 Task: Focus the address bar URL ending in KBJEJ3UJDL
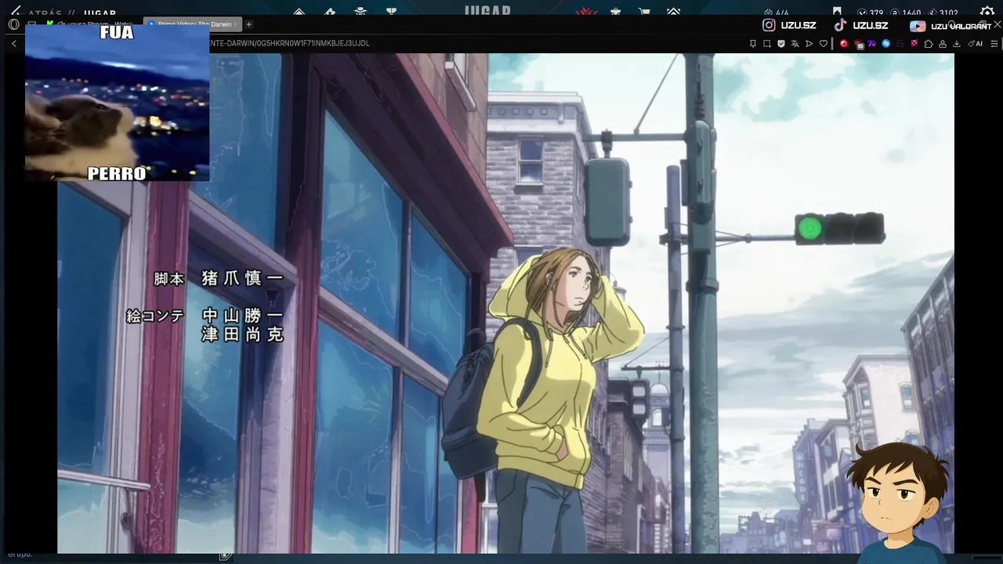[x=288, y=43]
